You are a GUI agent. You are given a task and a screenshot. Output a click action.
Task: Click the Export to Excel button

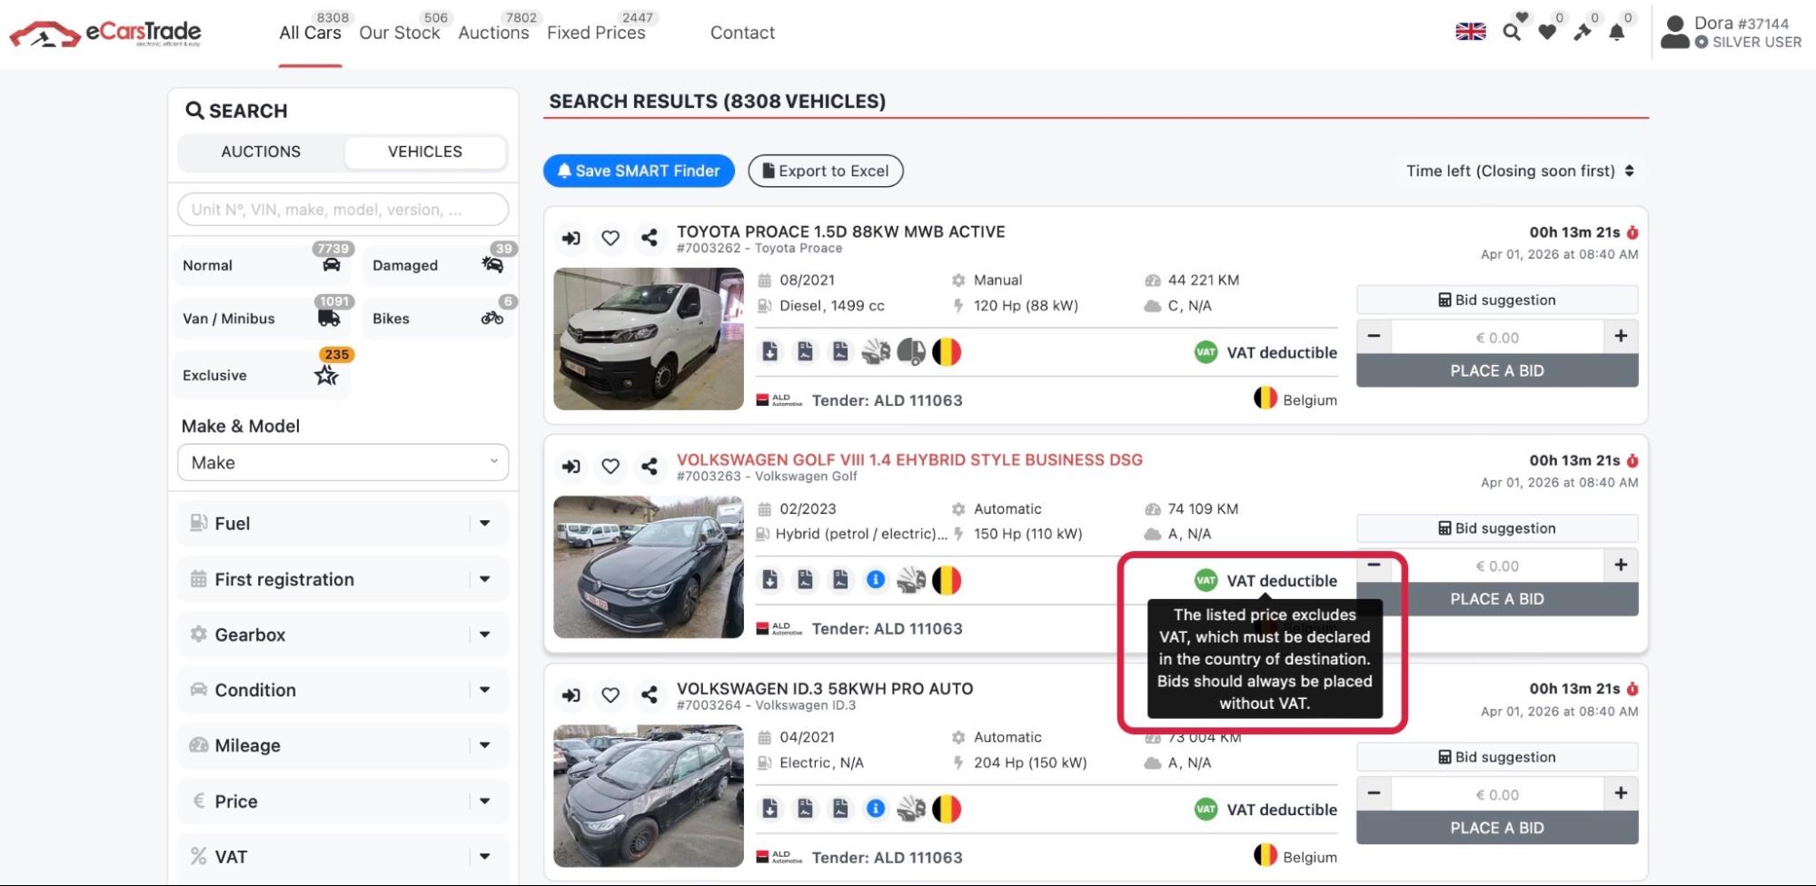point(825,171)
